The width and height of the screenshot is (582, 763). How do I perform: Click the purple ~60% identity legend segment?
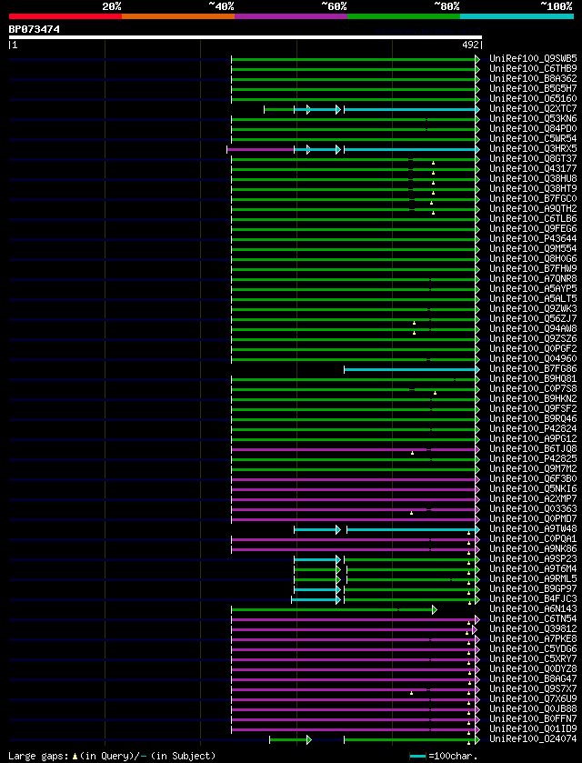point(291,16)
